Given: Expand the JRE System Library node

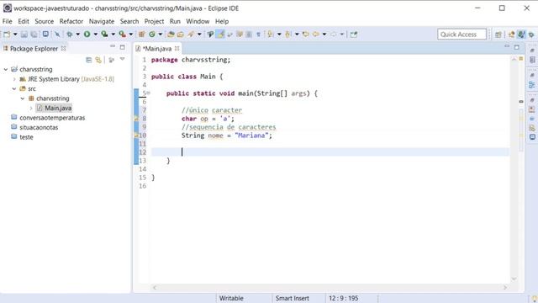Looking at the screenshot, I should tap(14, 79).
